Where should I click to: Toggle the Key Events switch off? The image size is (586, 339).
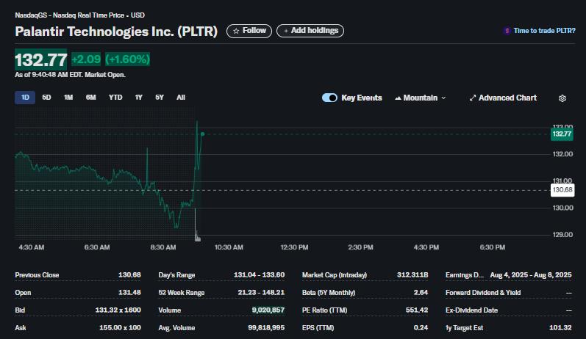tap(329, 98)
